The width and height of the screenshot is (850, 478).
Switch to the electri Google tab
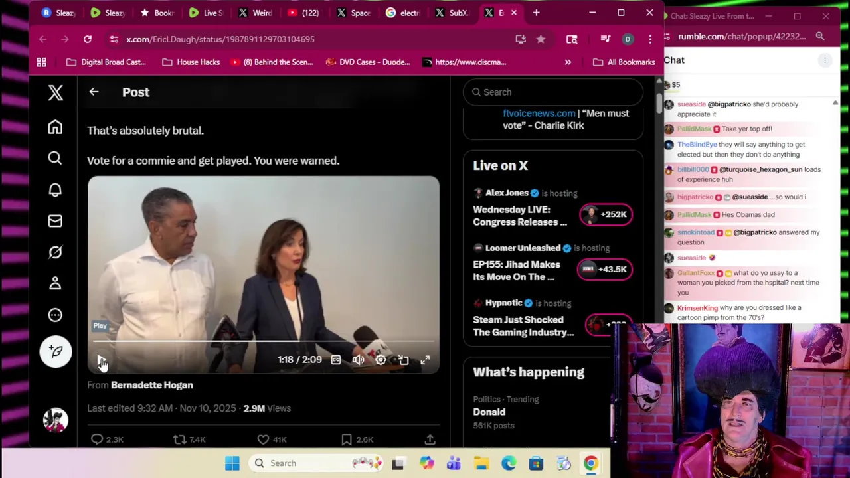402,13
